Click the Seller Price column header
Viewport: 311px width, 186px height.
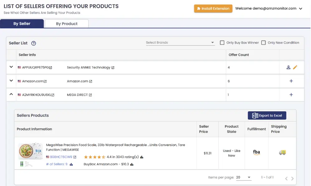click(x=204, y=129)
